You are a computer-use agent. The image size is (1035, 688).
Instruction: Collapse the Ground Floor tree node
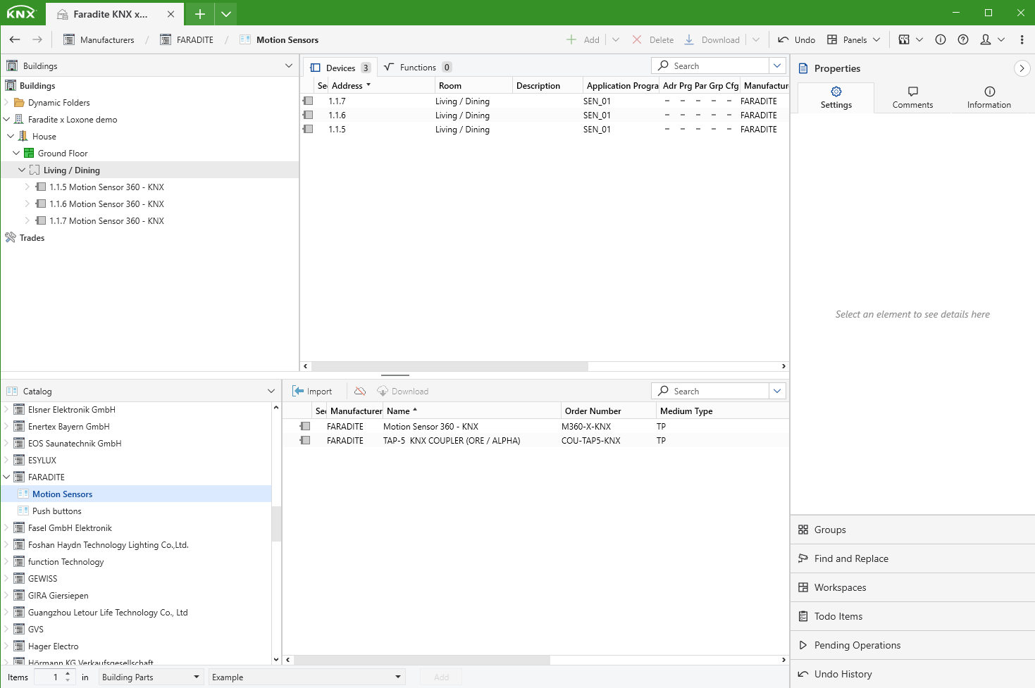(x=16, y=153)
